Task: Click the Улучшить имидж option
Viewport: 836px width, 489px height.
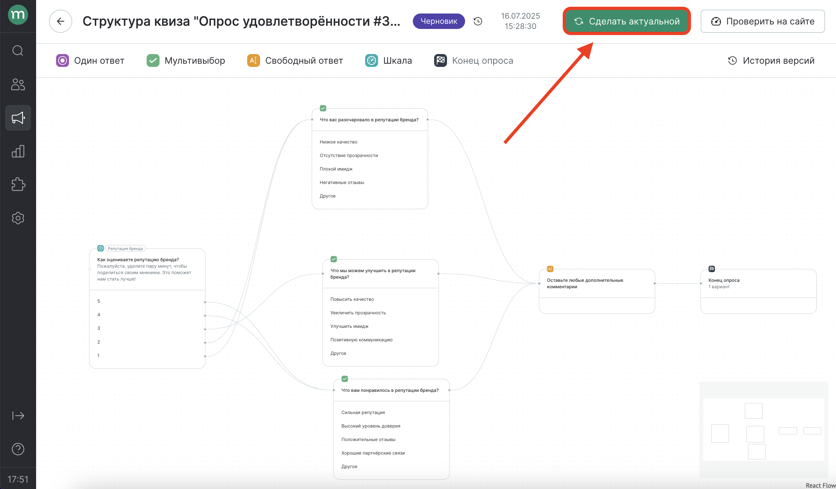Action: (x=349, y=326)
